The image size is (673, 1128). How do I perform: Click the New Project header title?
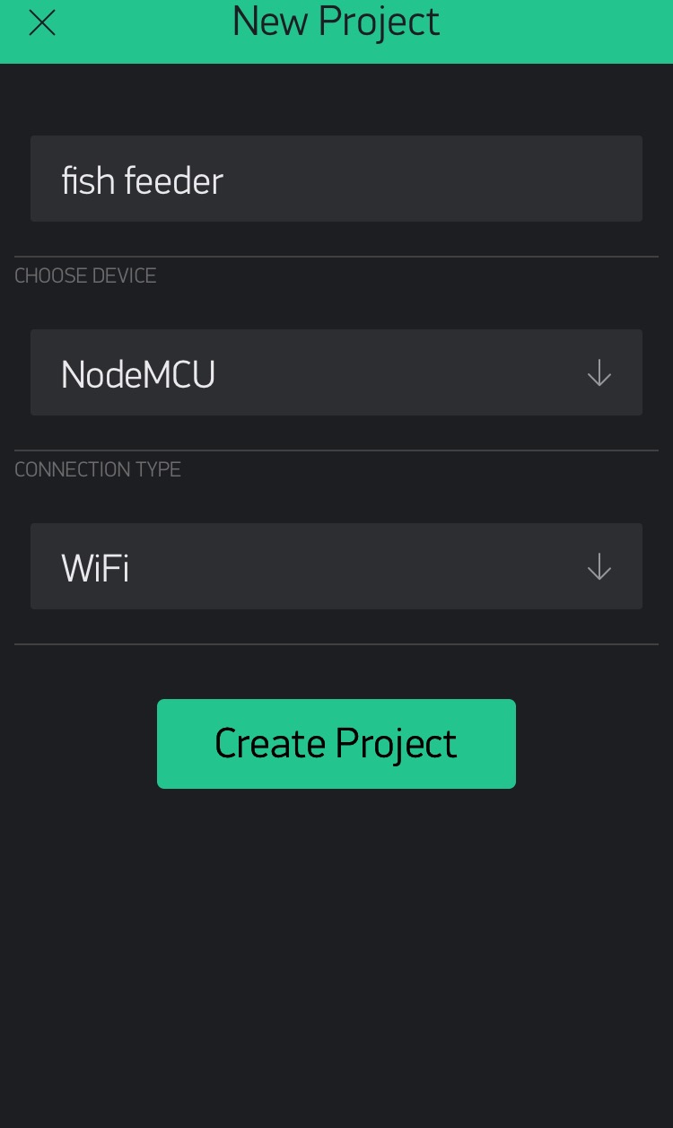pos(336,22)
